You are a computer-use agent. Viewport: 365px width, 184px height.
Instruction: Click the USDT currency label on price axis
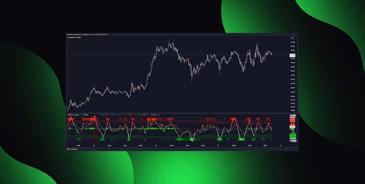(292, 38)
